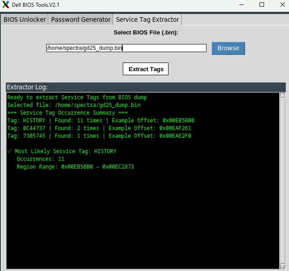Viewport: 289px width, 271px height.
Task: Focus the BIOS file path input field
Action: (126, 48)
